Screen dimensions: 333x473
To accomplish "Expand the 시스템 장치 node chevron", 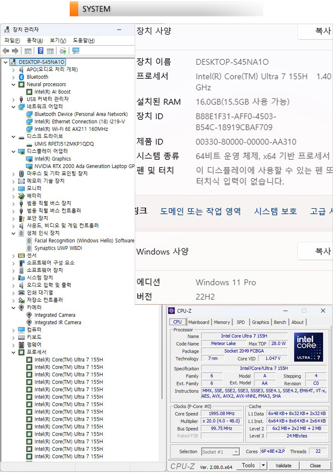I will [14, 278].
